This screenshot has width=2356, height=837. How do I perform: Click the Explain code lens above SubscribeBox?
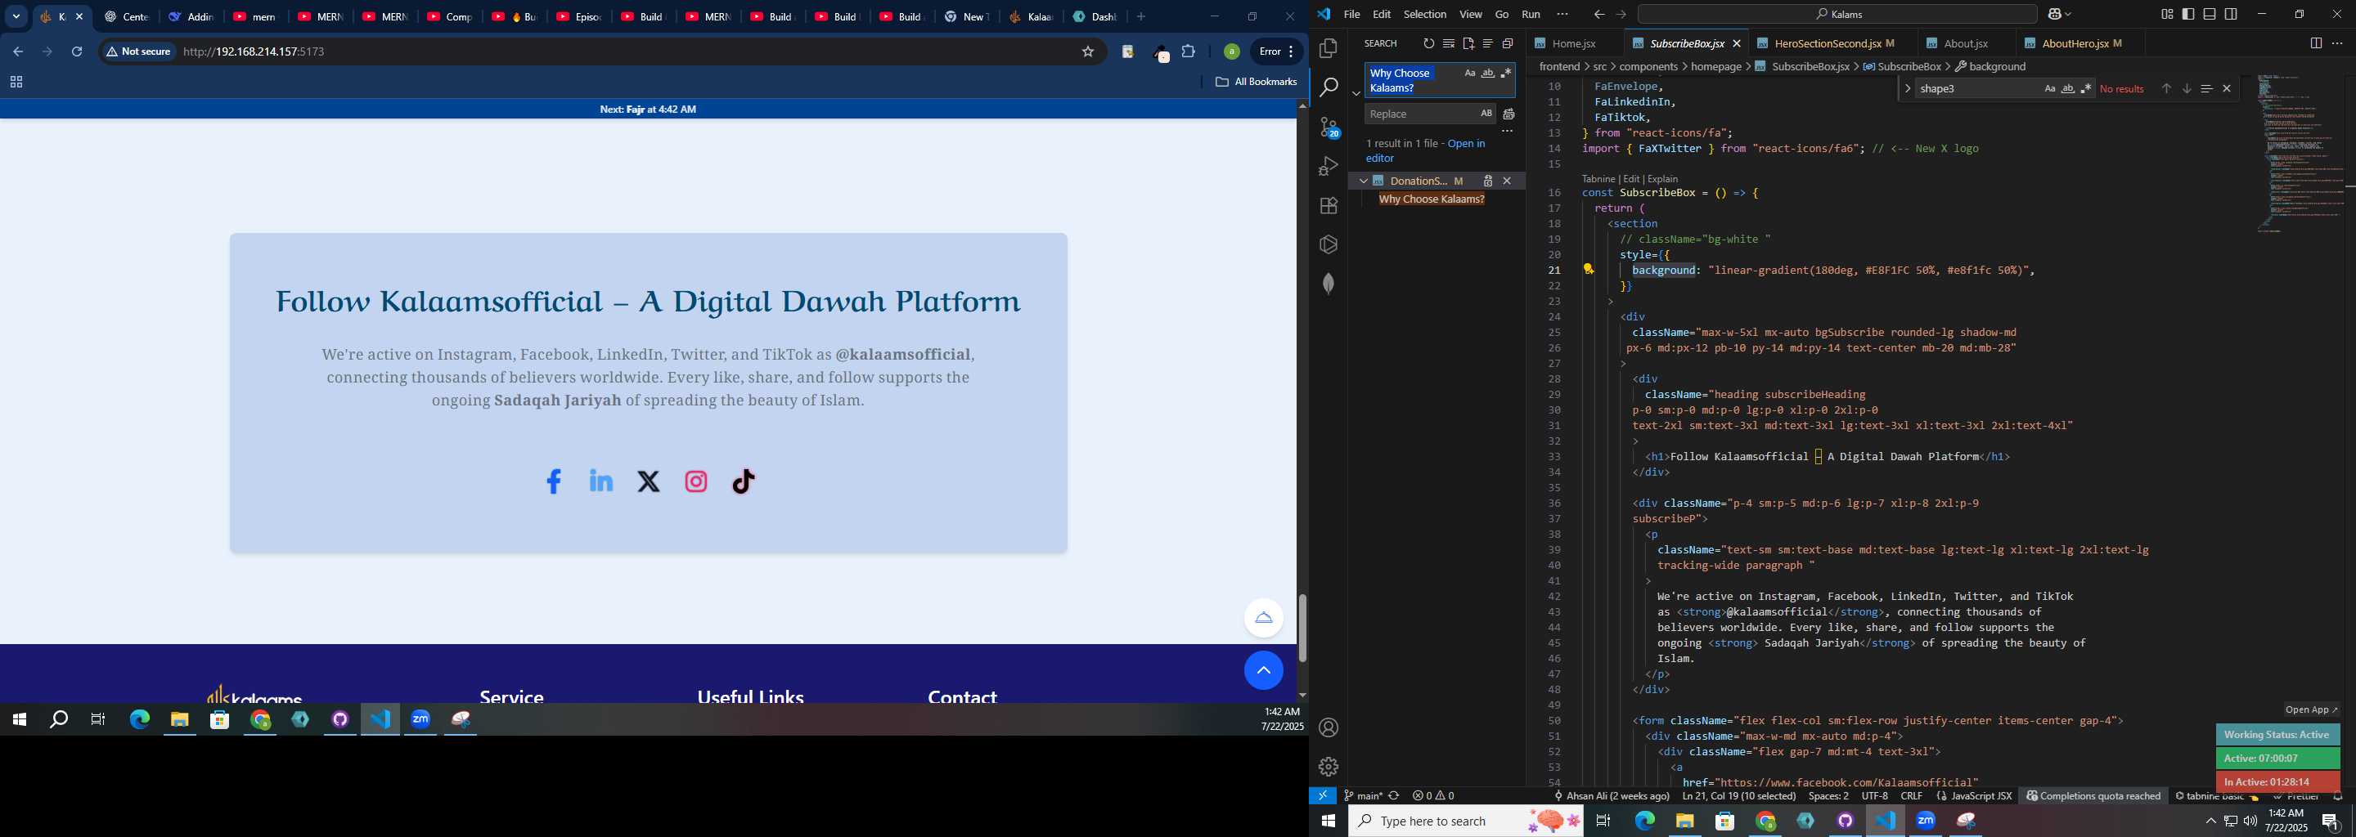coord(1663,179)
